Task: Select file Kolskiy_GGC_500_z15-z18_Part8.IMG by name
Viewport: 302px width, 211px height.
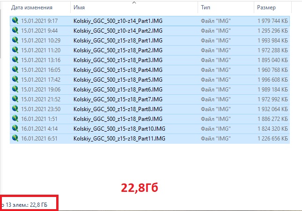Action: tap(118, 109)
